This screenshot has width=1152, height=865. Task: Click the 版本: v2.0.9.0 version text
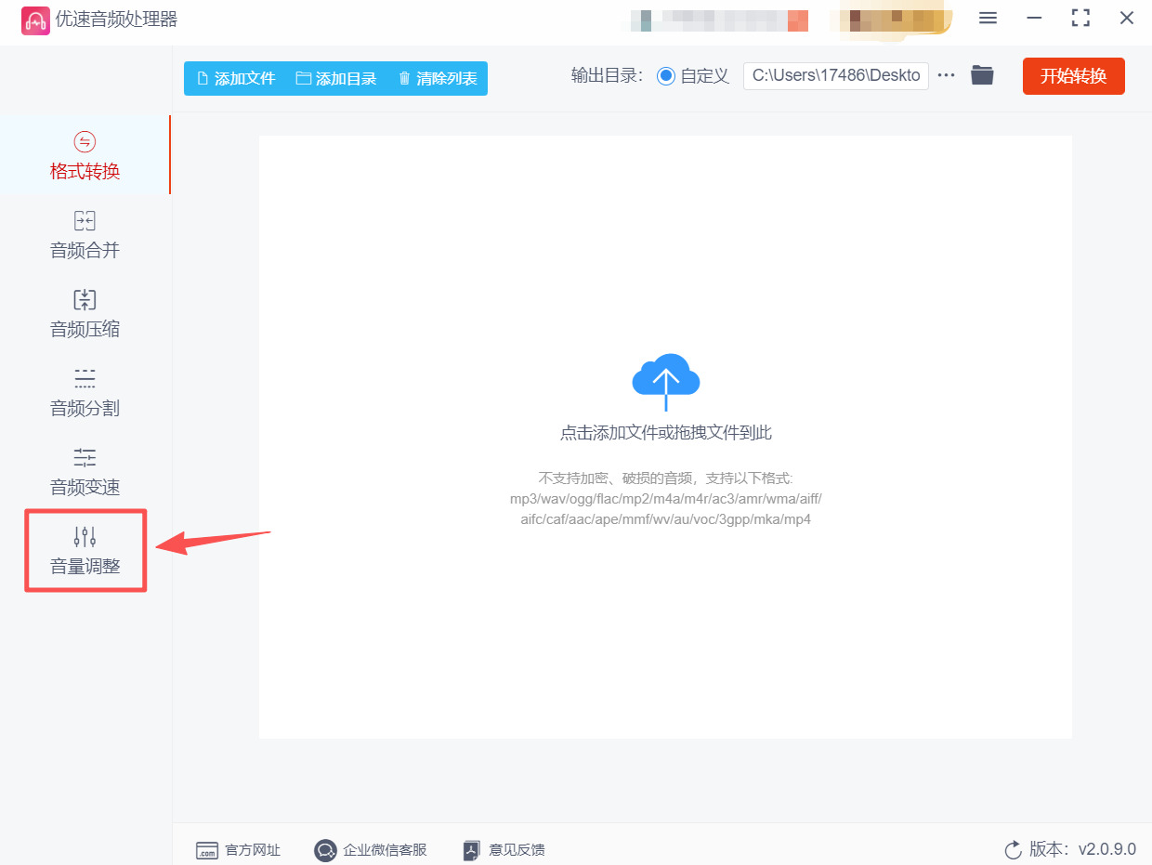point(1082,850)
